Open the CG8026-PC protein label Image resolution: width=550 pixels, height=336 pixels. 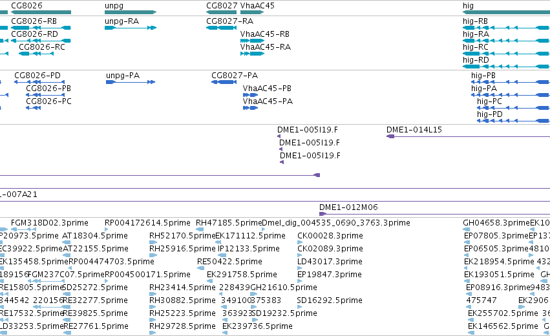click(x=48, y=101)
